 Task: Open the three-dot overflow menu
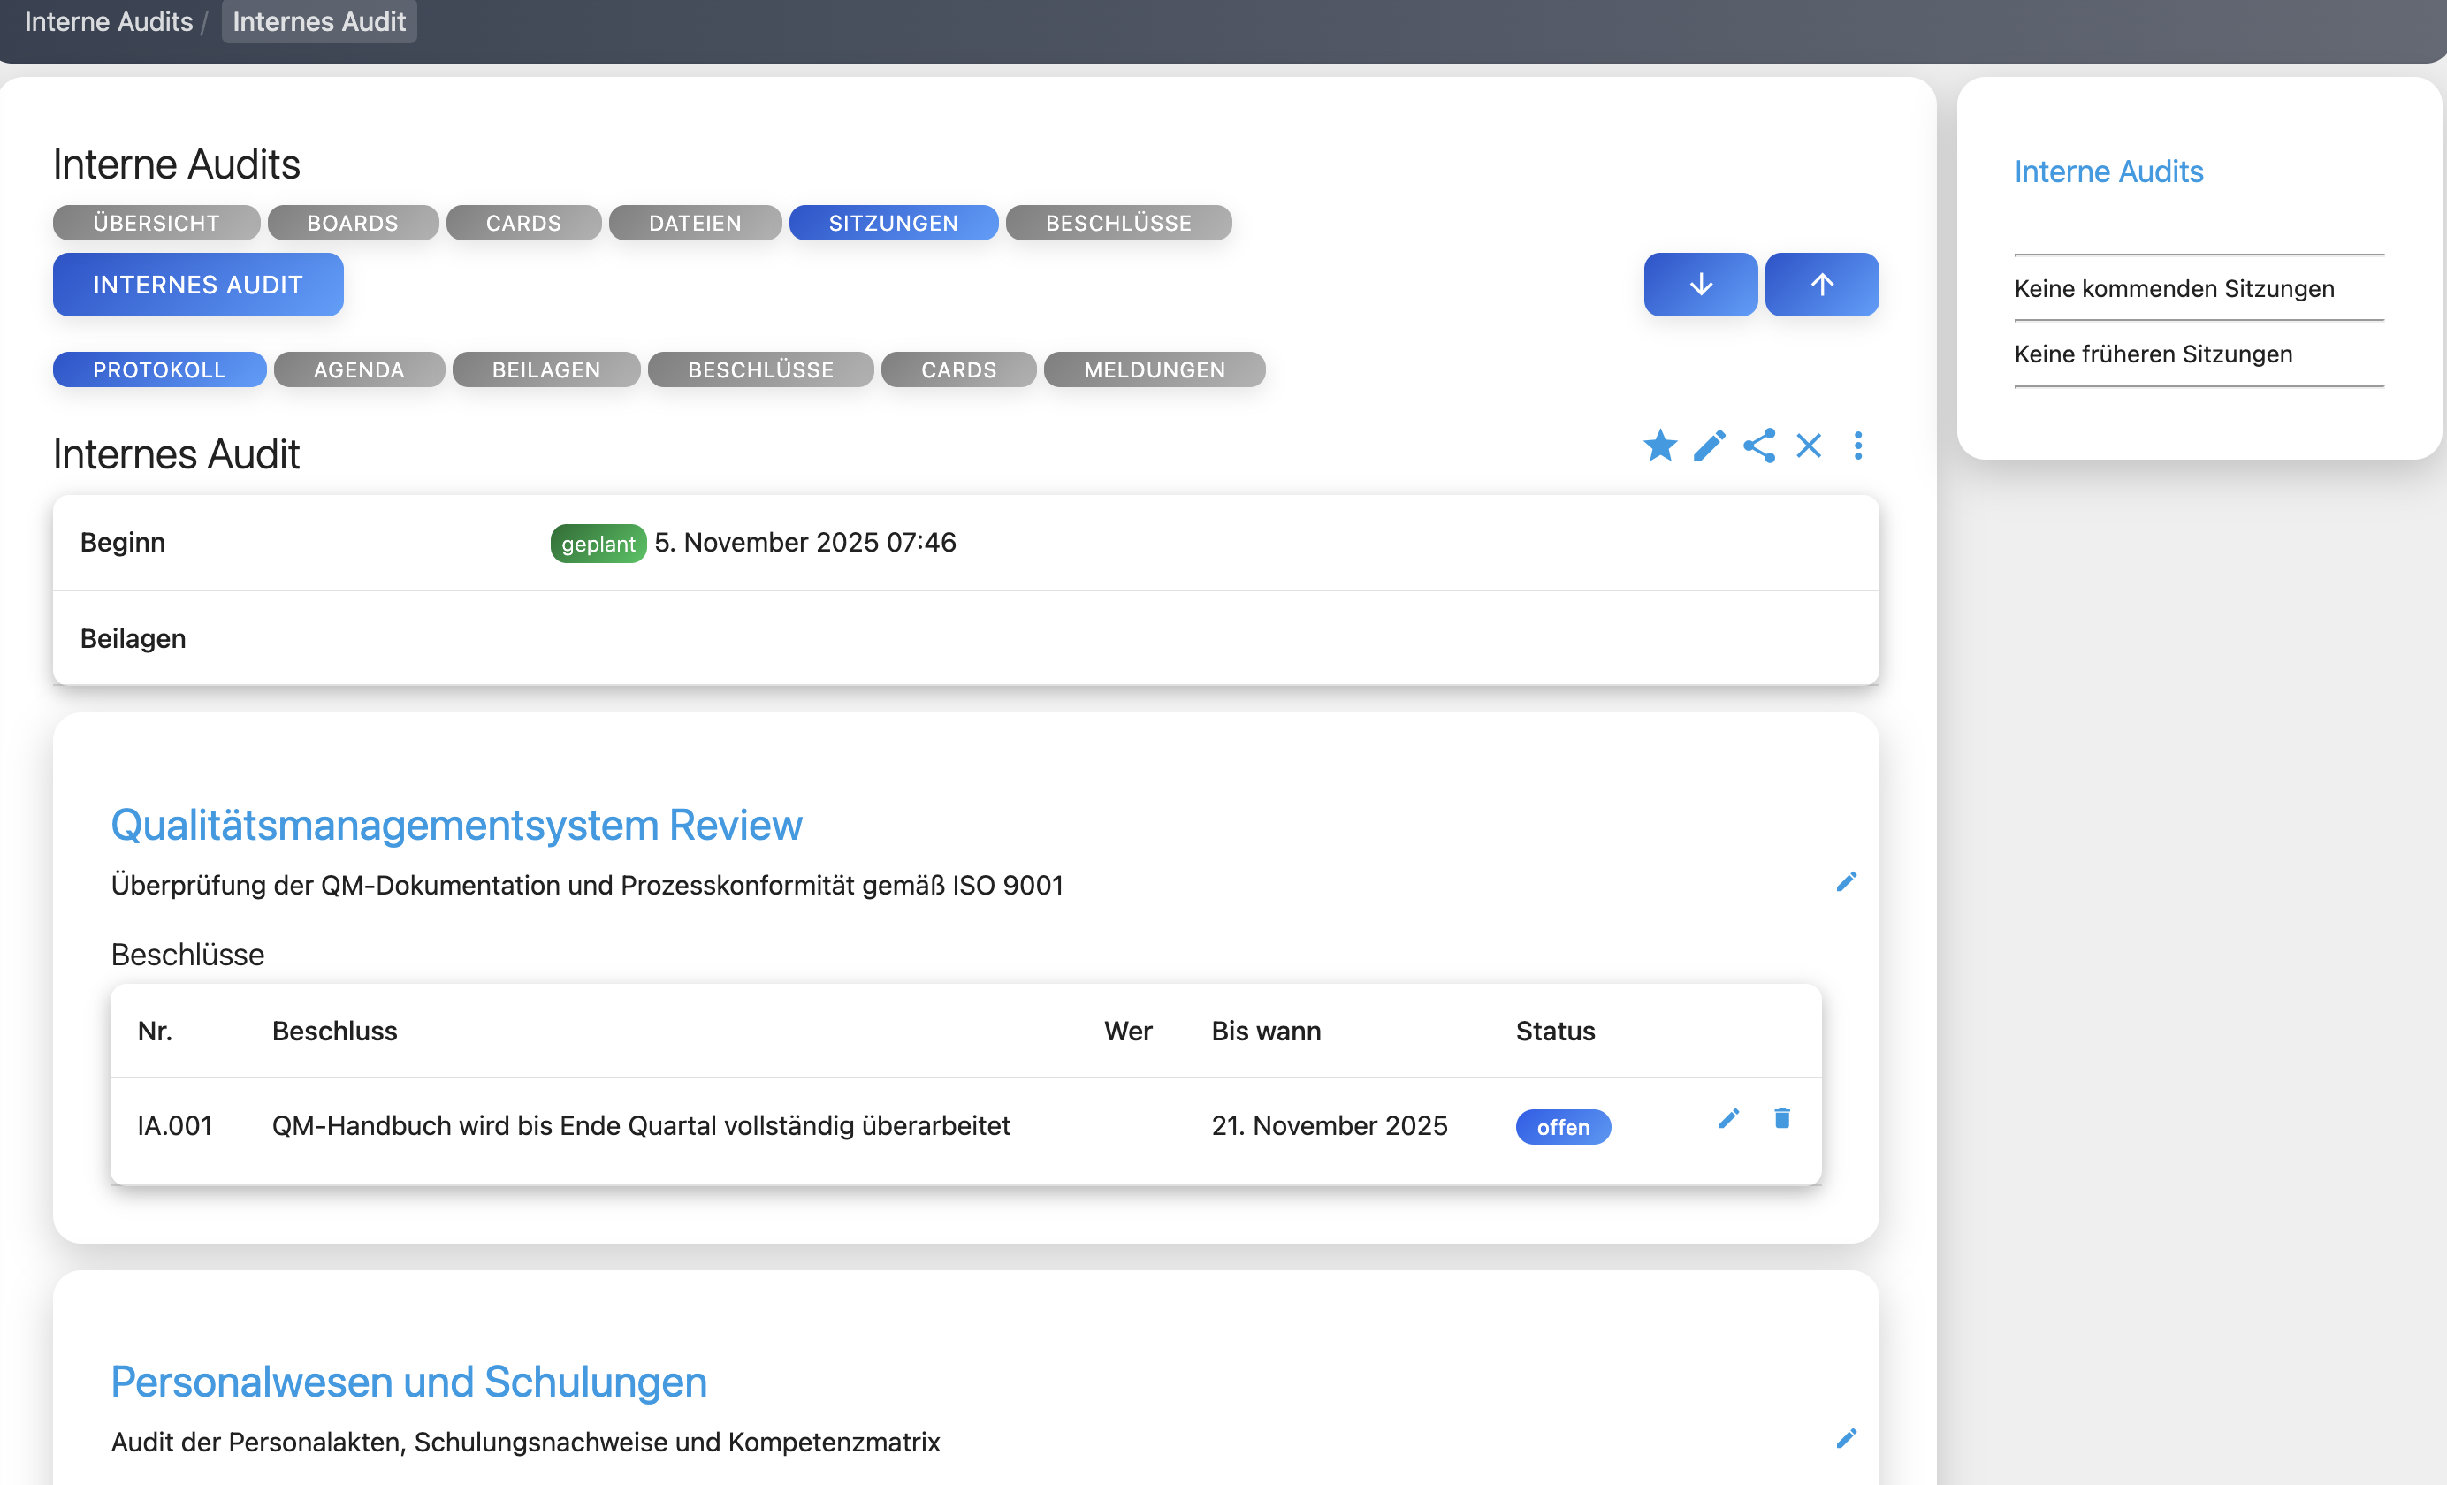coord(1858,446)
